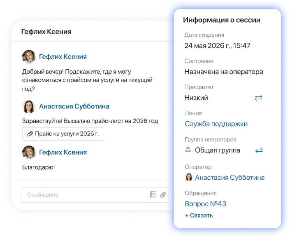Click status text Назначена на оператора
The height and width of the screenshot is (237, 299).
[x=224, y=72]
